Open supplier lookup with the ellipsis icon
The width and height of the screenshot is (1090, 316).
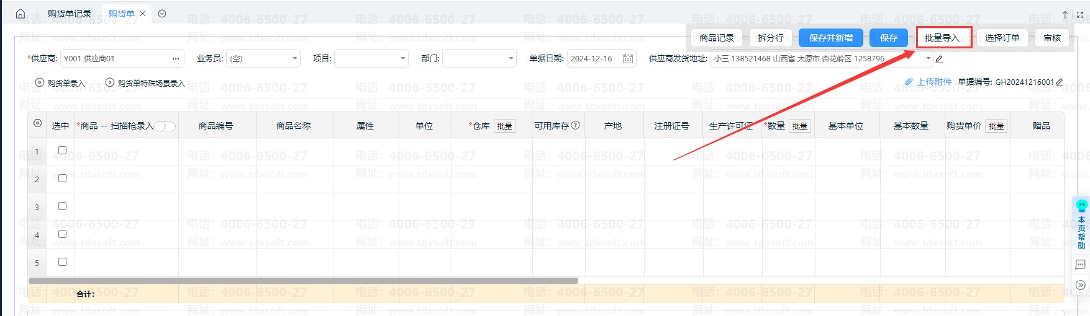(176, 59)
